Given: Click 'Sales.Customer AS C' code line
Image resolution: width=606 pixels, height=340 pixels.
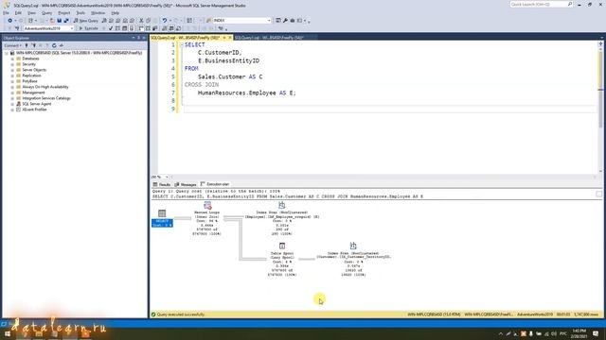Looking at the screenshot, I should point(230,76).
